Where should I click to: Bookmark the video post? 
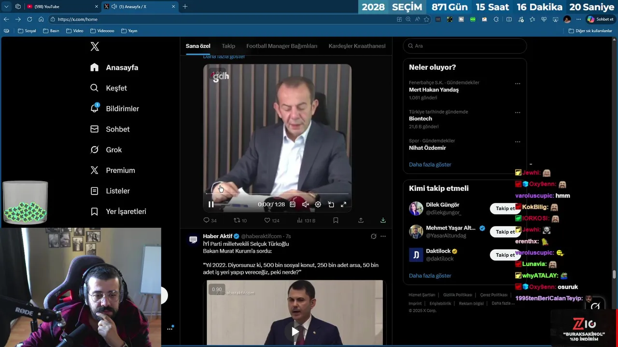(x=336, y=220)
